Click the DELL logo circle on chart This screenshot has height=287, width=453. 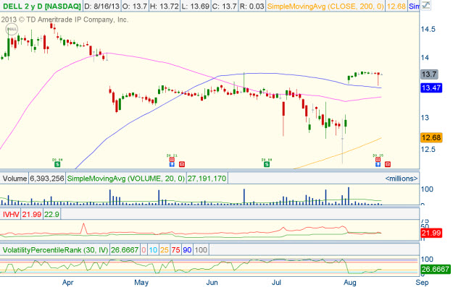click(12, 29)
